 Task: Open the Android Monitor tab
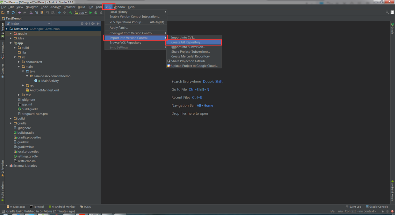point(62,207)
